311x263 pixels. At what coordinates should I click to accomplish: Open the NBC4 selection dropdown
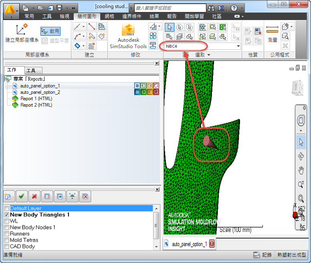click(x=238, y=46)
